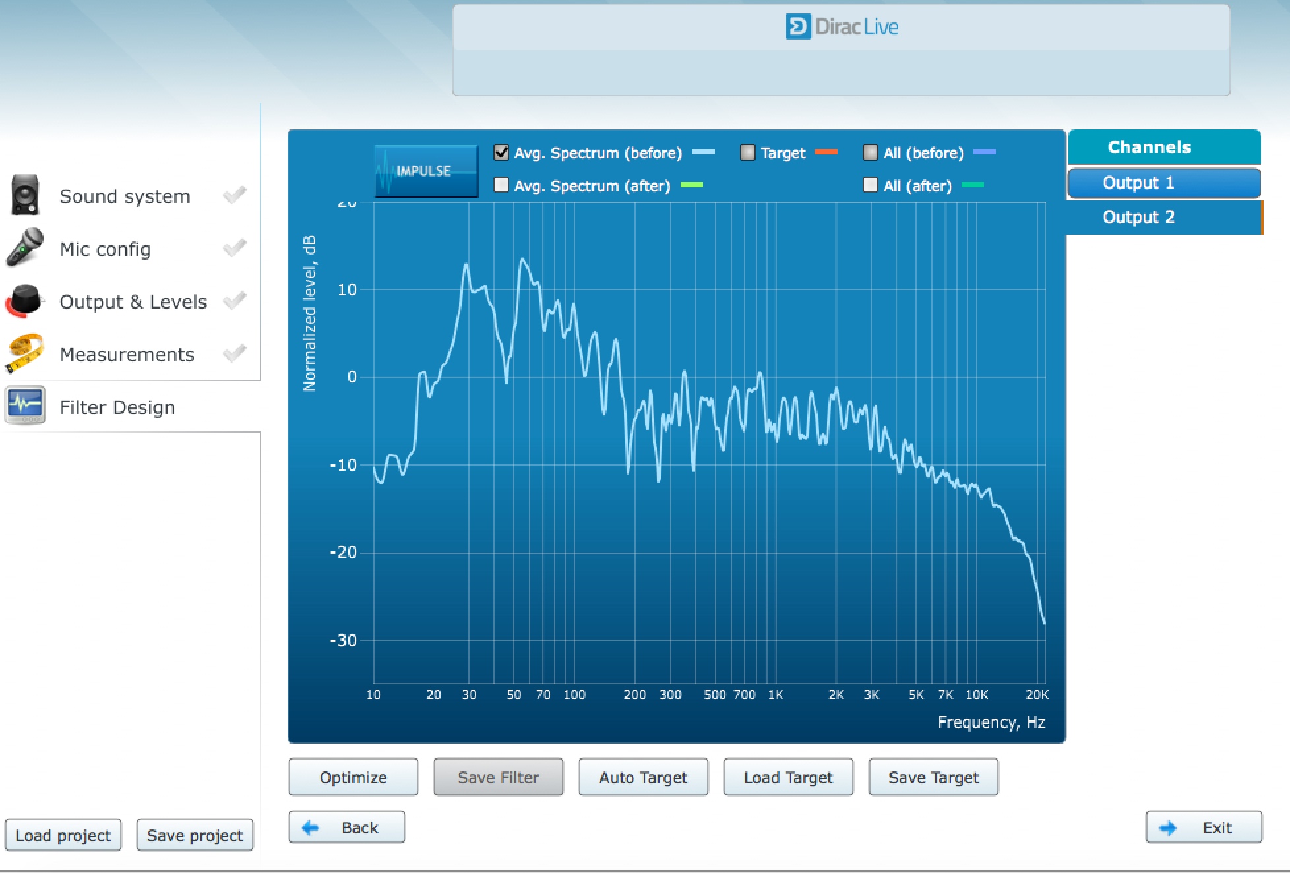Screen dimensions: 1290x873
Task: Enable the Avg. Spectrum (after) checkbox
Action: point(501,185)
